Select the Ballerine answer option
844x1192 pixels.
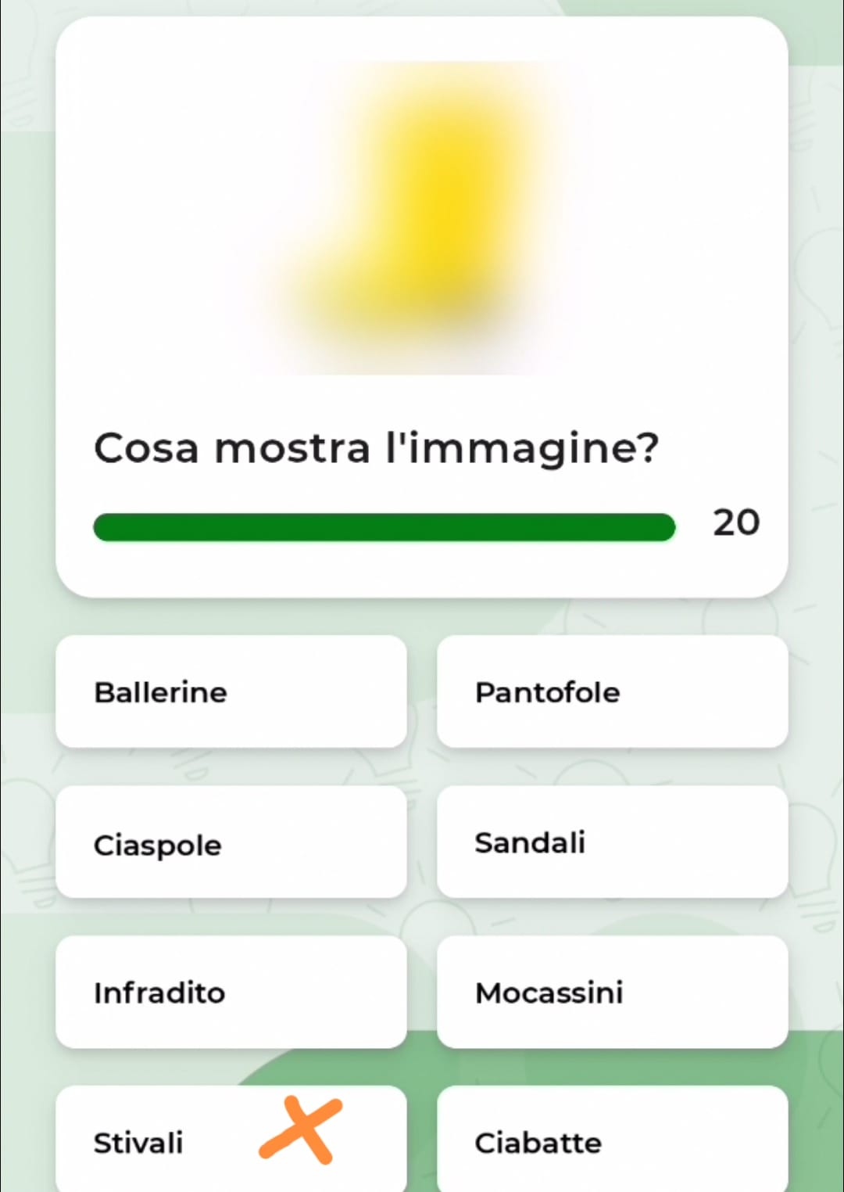point(231,691)
